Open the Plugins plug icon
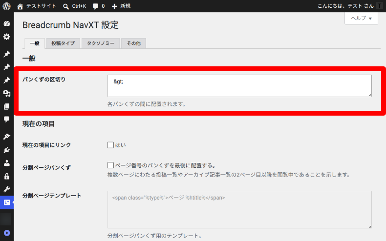 pos(7,150)
